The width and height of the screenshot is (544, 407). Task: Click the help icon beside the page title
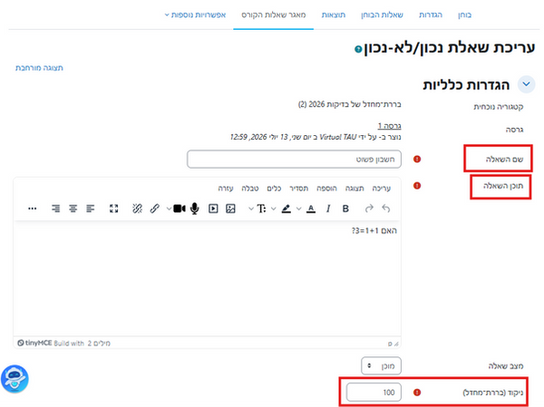(x=358, y=49)
